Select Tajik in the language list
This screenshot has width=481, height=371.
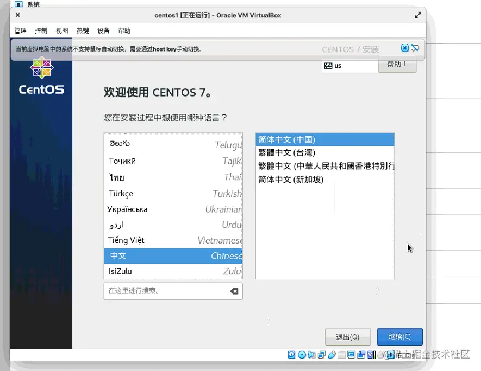tap(173, 161)
